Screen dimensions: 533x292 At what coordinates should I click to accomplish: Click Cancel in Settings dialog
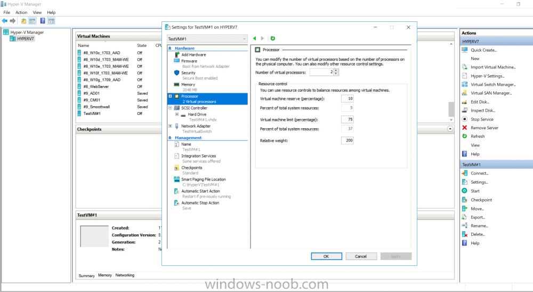[x=361, y=256]
